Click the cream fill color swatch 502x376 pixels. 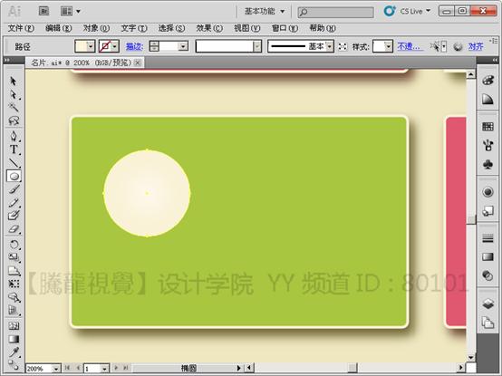(x=81, y=47)
